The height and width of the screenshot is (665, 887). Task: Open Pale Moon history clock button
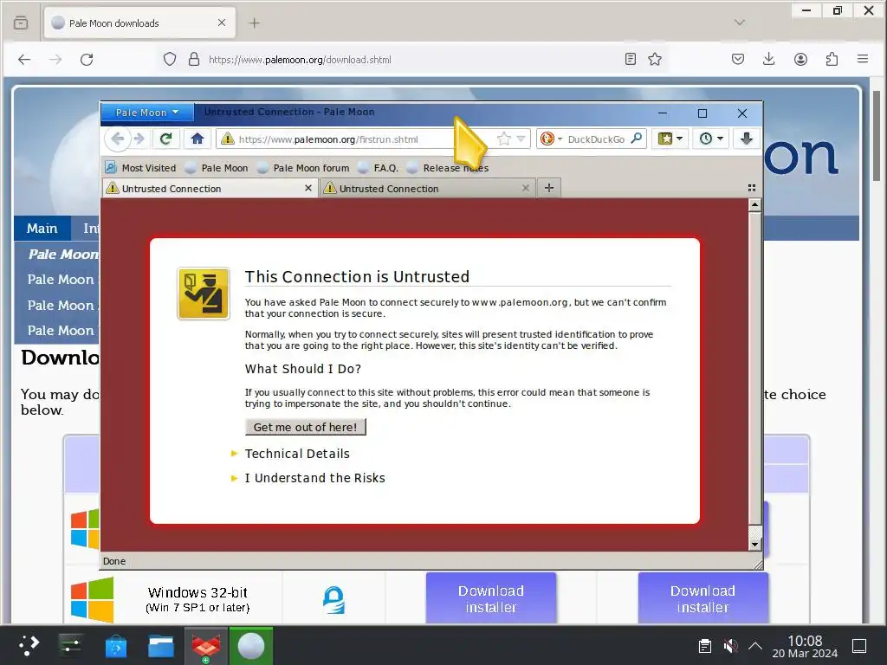pyautogui.click(x=712, y=139)
